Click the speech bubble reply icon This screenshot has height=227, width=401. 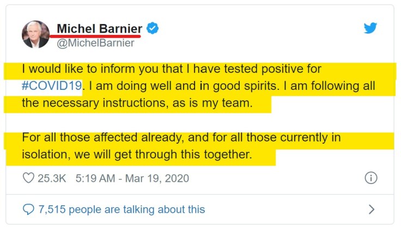click(x=28, y=209)
